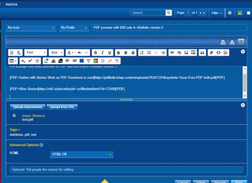Click the search magnifier button
252x183 pixels.
click(x=168, y=13)
